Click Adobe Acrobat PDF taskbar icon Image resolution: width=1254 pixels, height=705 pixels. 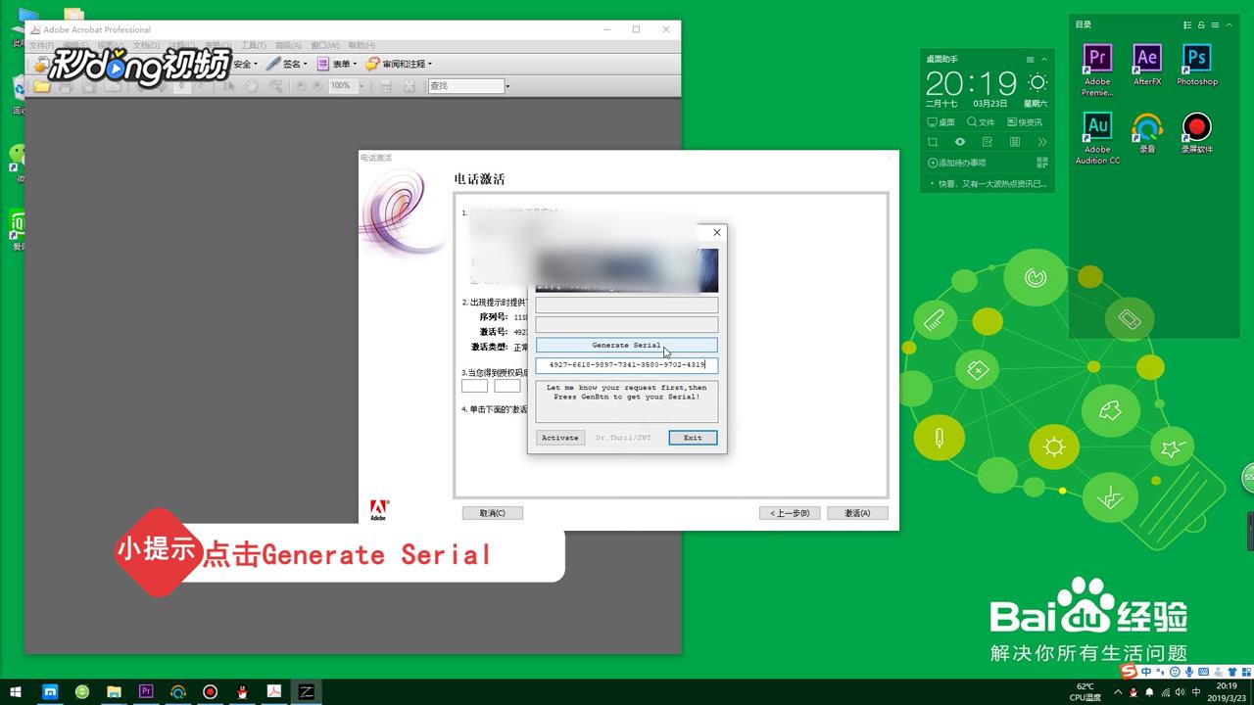tap(274, 692)
